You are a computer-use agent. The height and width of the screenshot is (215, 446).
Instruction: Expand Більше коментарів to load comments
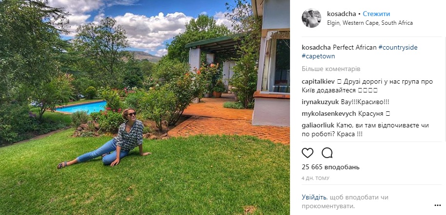(331, 69)
